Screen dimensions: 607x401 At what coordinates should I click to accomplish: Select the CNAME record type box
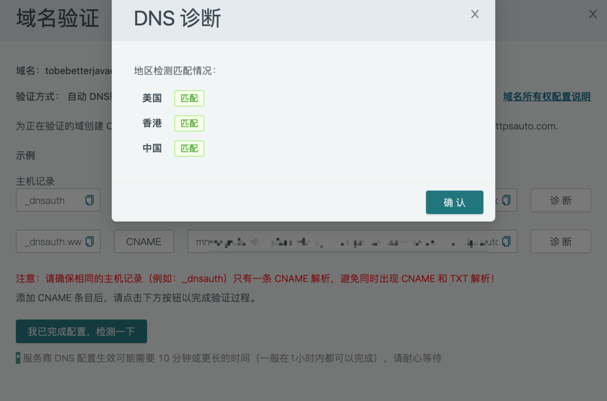[x=144, y=242]
